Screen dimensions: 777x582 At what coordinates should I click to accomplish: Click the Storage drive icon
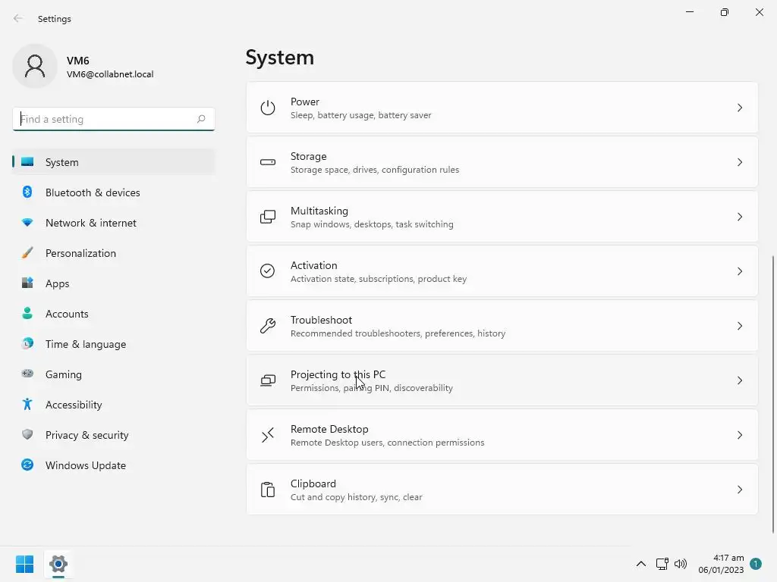(268, 162)
